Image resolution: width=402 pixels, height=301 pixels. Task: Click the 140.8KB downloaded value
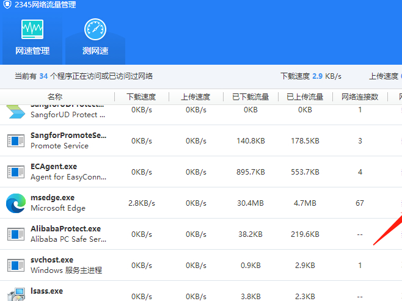[250, 141]
